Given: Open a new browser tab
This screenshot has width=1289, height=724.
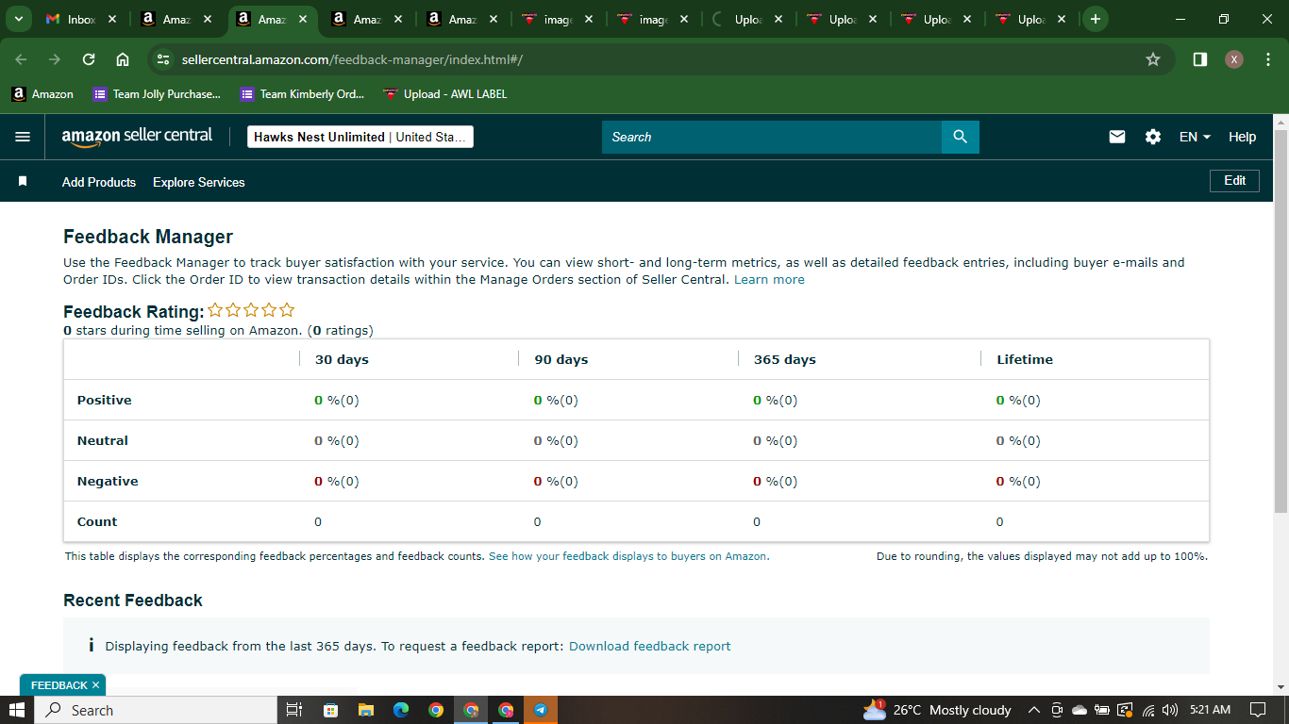Looking at the screenshot, I should (1095, 19).
